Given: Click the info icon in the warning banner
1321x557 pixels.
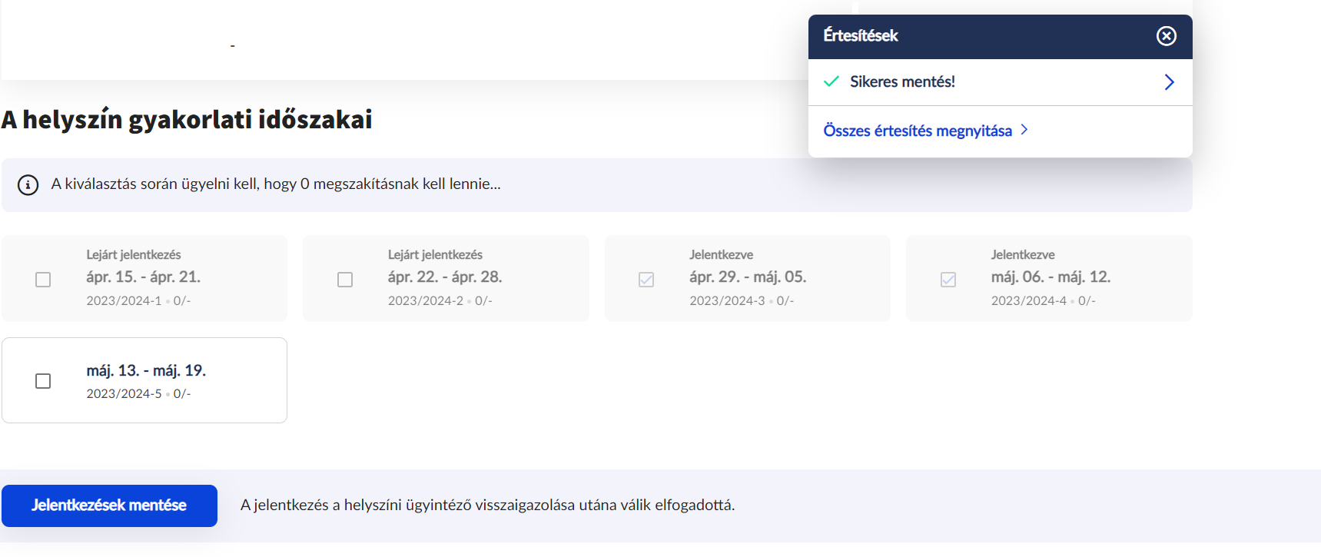Looking at the screenshot, I should 28,185.
